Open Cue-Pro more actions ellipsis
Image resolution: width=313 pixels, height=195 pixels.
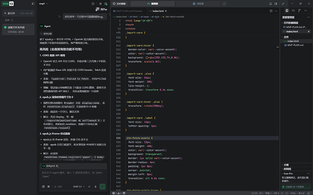(x=308, y=173)
